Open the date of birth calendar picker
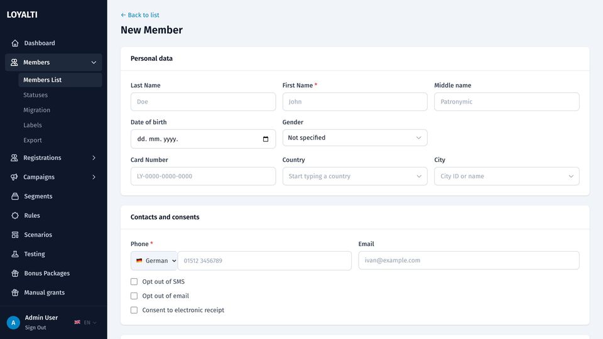The height and width of the screenshot is (339, 603). 265,139
